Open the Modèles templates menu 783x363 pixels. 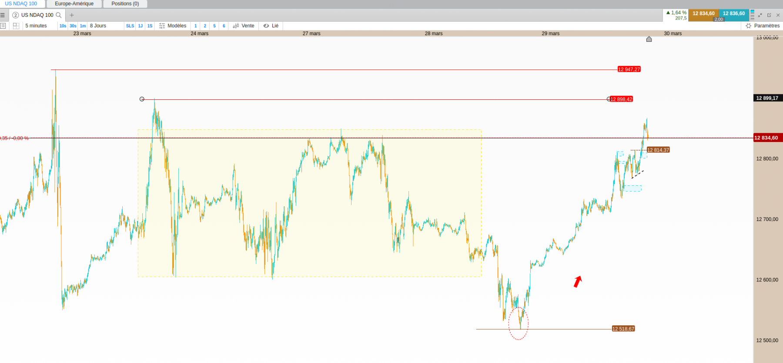click(x=173, y=26)
